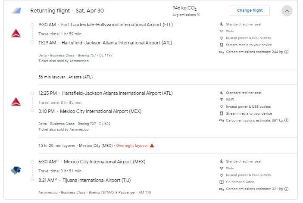Click the overnight layover warning triangle
The width and height of the screenshot is (303, 203).
[x=152, y=146]
